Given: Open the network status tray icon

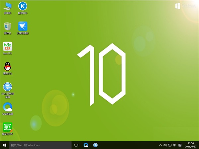Looking at the screenshot, I should pyautogui.click(x=170, y=145).
